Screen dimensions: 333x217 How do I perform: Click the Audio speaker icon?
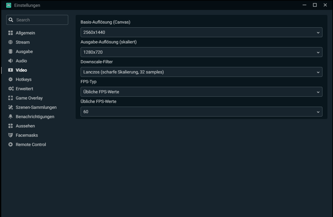(11, 61)
